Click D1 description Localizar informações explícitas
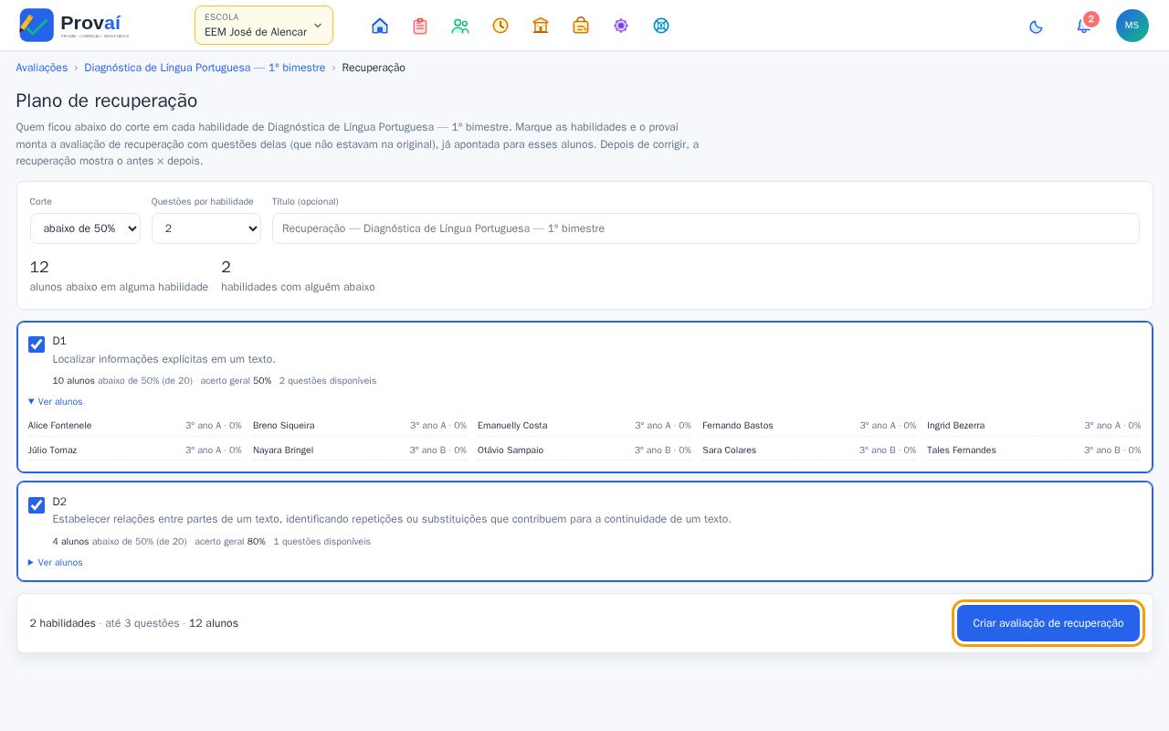 pyautogui.click(x=164, y=359)
